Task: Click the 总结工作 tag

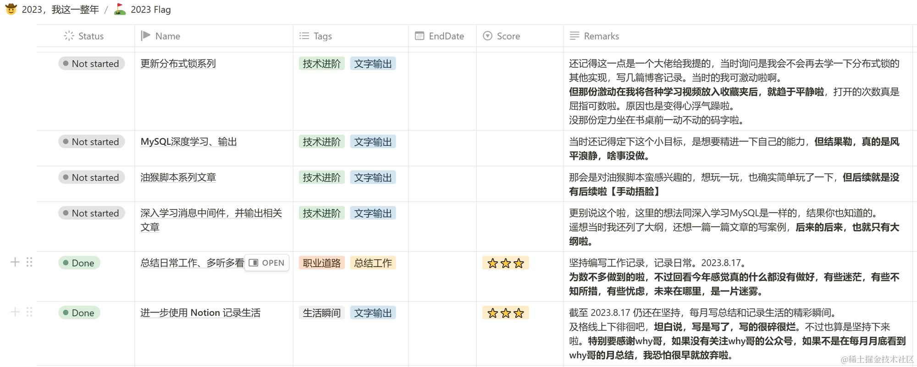Action: 373,263
